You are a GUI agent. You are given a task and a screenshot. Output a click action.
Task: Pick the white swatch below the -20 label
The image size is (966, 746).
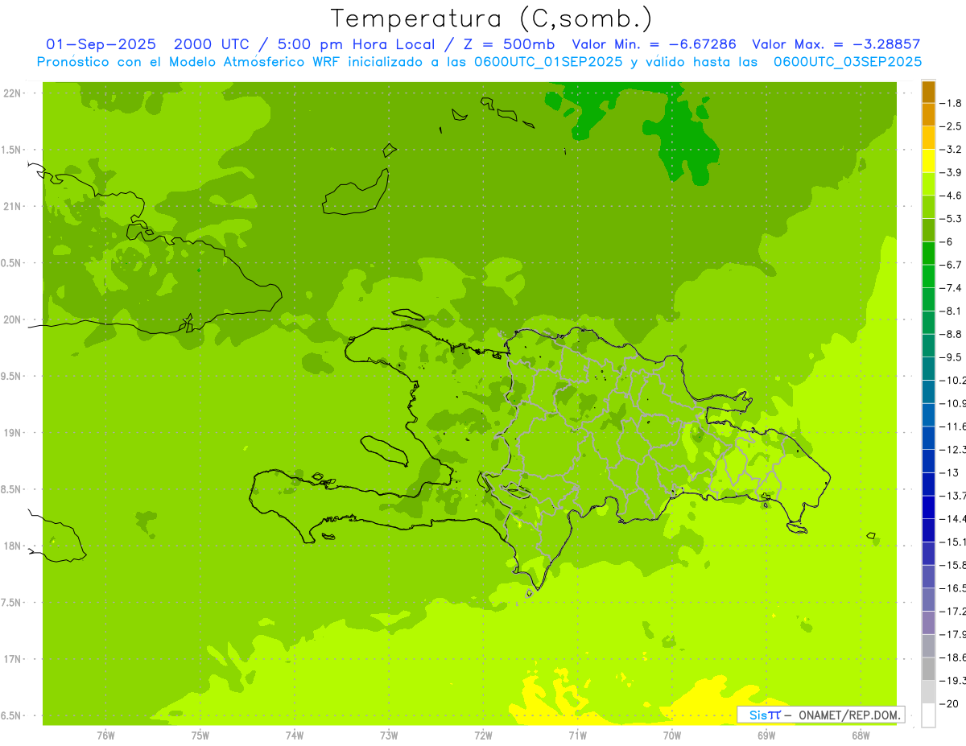tap(928, 715)
